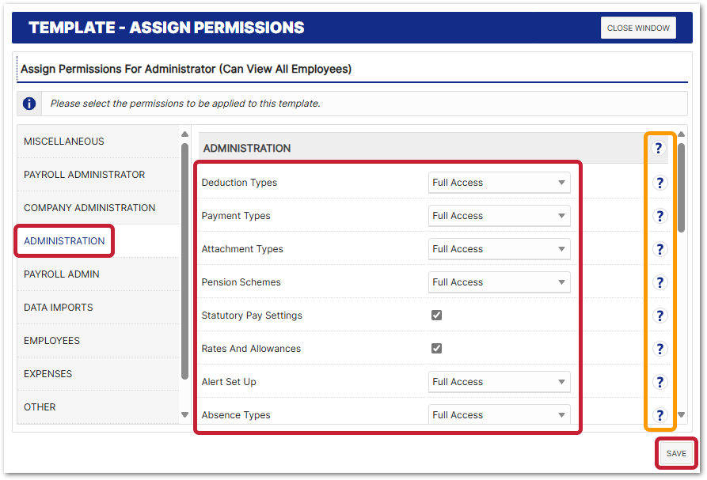The image size is (707, 480).
Task: Save the permission template
Action: click(676, 454)
